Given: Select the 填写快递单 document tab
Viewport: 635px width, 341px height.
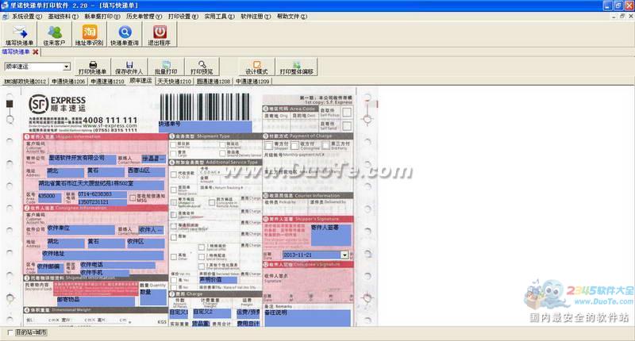Looking at the screenshot, I should (16, 52).
